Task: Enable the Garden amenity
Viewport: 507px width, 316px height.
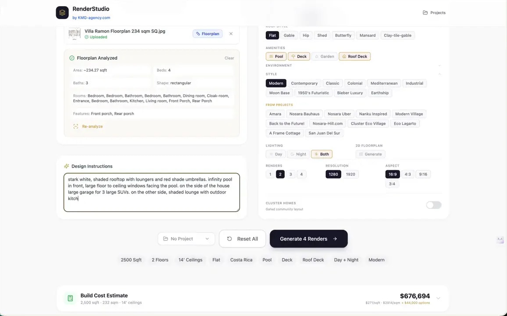Action: 324,56
